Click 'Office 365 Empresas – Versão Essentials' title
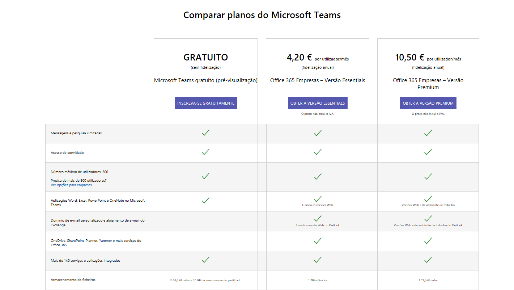The width and height of the screenshot is (514, 290). coord(318,80)
